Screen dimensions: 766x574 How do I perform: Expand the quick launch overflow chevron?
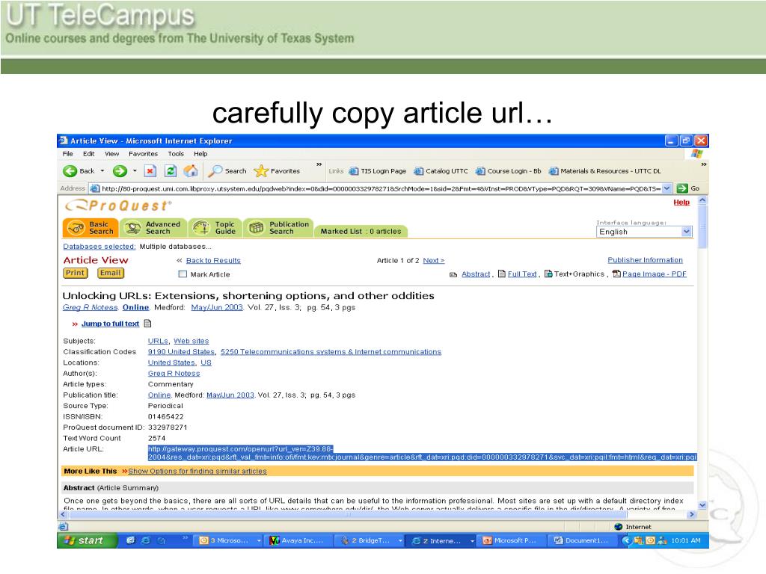point(186,537)
